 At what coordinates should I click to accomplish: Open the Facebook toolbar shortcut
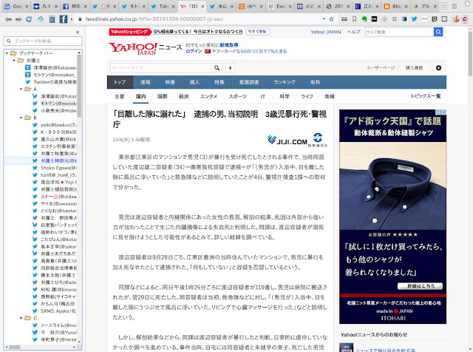tap(64, 19)
